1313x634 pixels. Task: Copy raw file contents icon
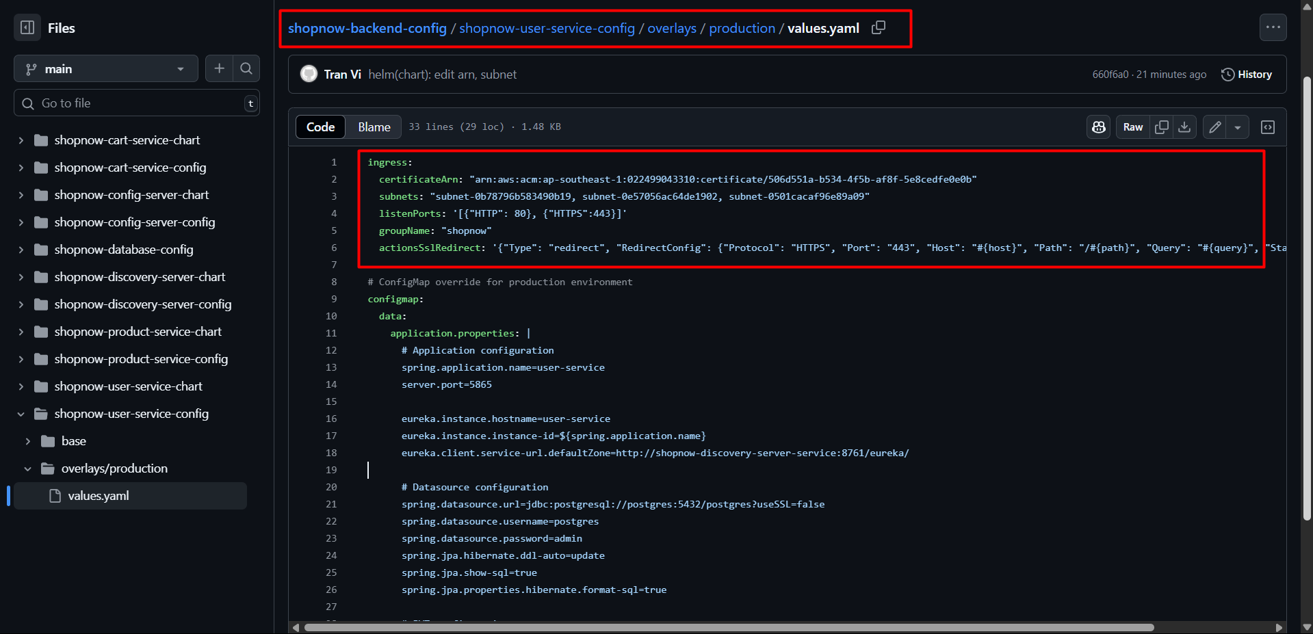(x=1161, y=127)
